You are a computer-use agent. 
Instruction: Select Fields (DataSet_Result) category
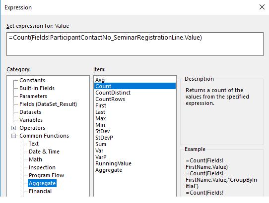(48, 104)
